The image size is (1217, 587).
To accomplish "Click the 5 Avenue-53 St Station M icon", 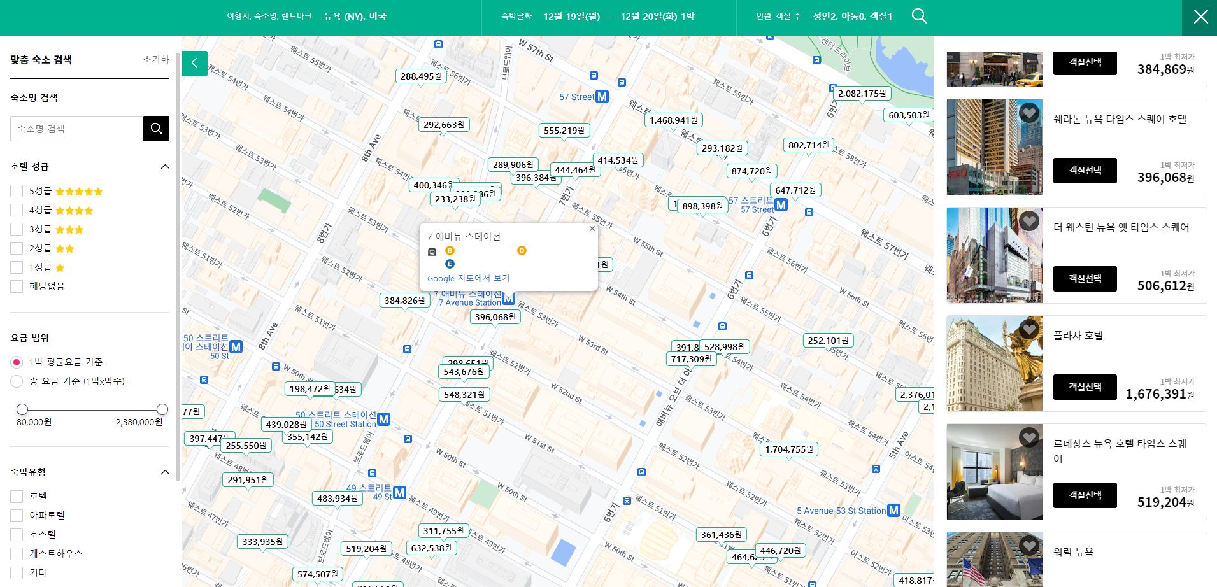I will coord(894,510).
